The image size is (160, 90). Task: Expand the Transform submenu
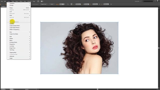point(19,3)
